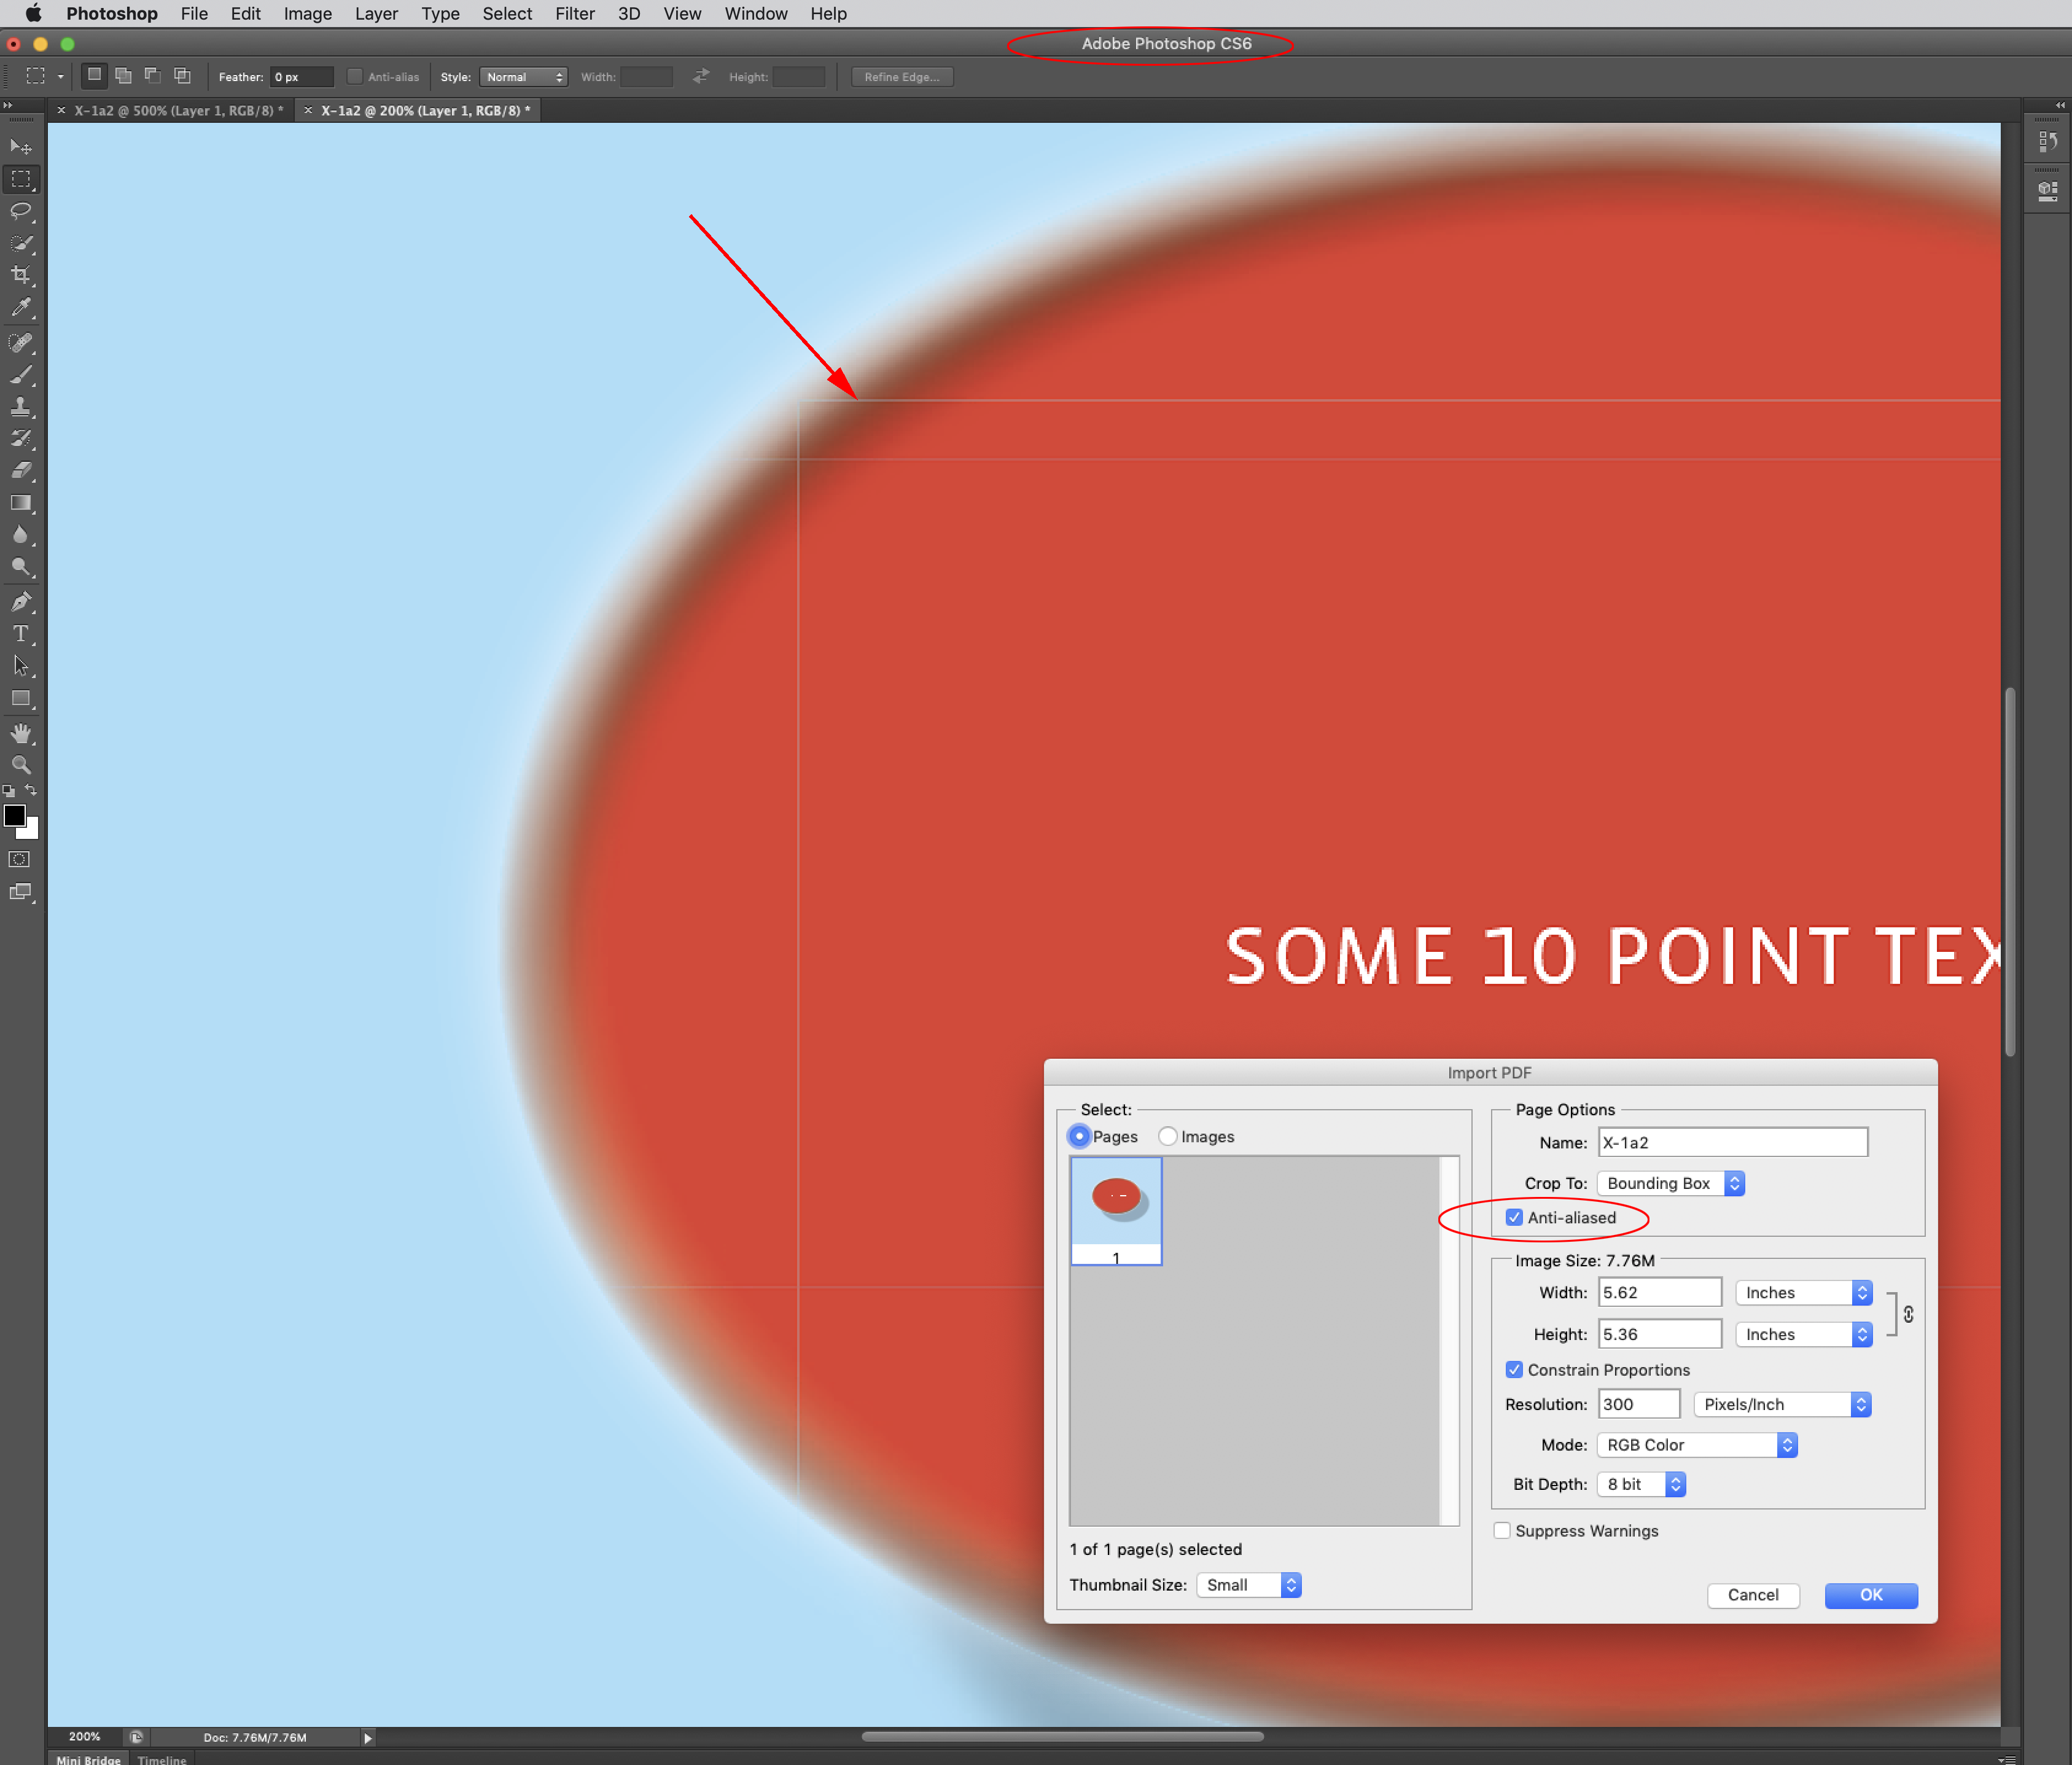Select the Images radio button

coord(1168,1136)
